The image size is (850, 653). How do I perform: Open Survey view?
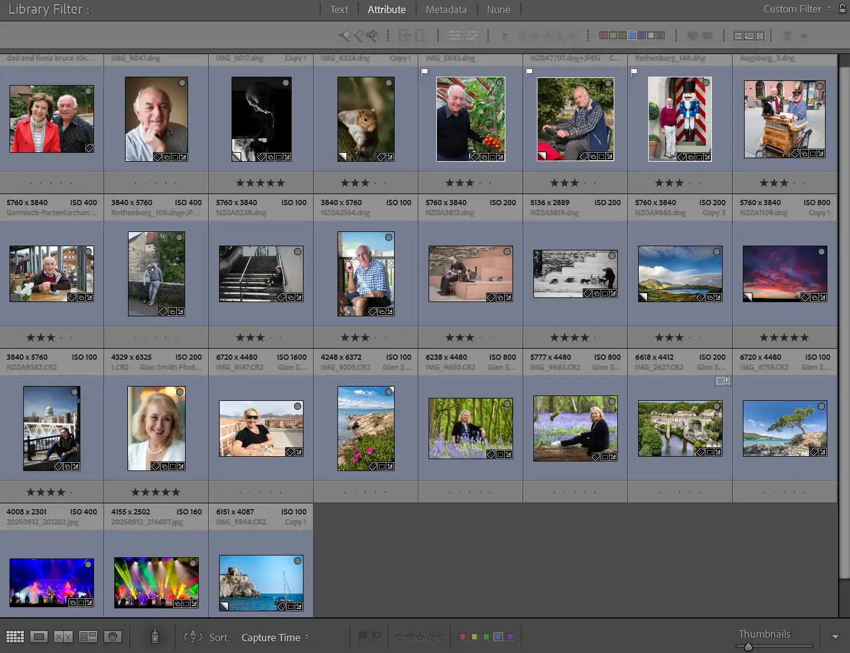(x=88, y=637)
